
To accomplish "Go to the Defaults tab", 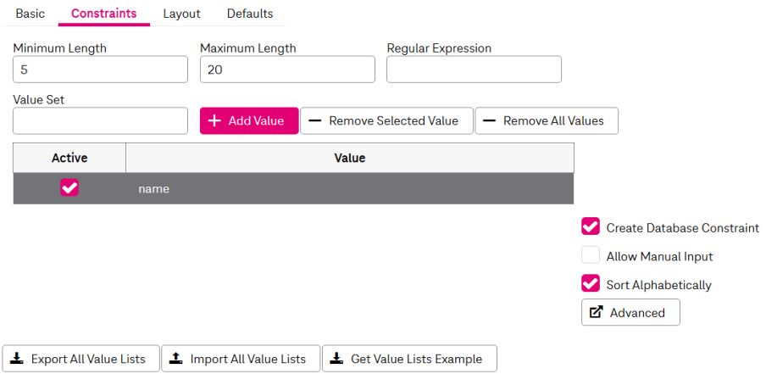I will click(x=250, y=14).
